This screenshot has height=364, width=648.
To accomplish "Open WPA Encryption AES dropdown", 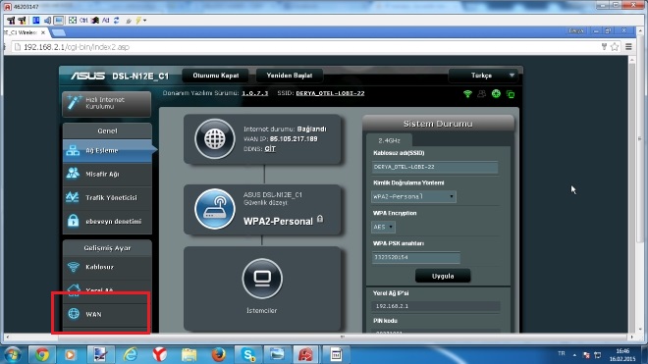I will [x=383, y=227].
